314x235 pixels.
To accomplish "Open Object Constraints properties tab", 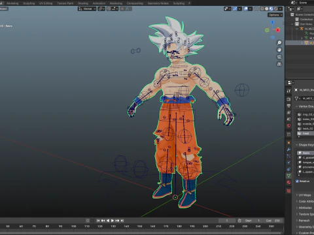I will 288,169.
